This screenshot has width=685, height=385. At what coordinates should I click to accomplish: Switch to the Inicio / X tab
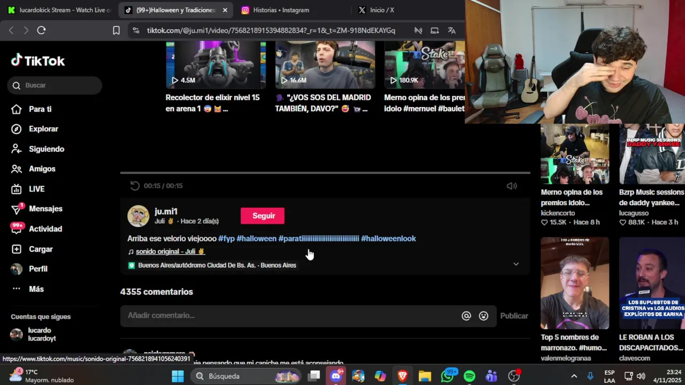(x=382, y=10)
